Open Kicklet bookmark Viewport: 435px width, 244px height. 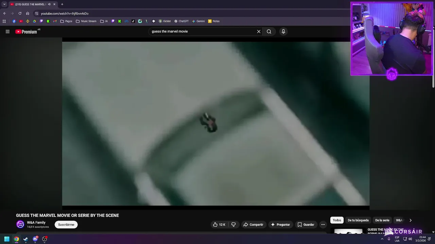tap(164, 21)
